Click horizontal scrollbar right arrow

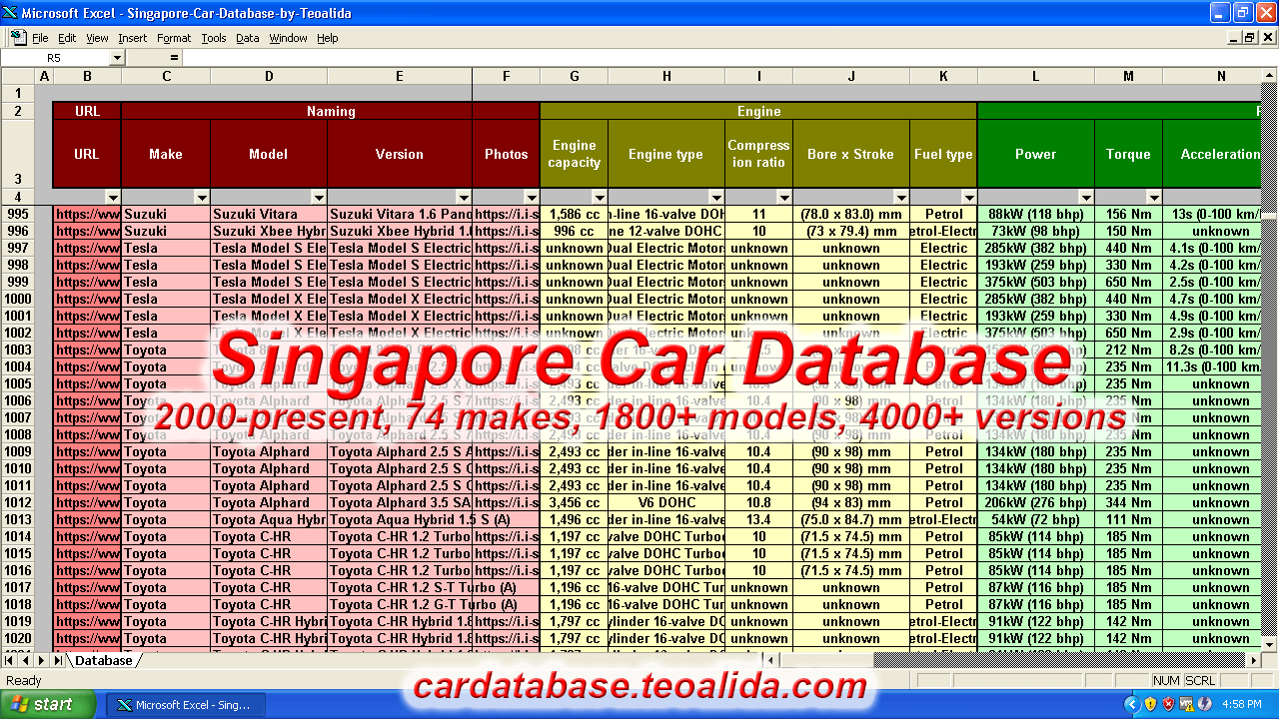pos(1255,660)
